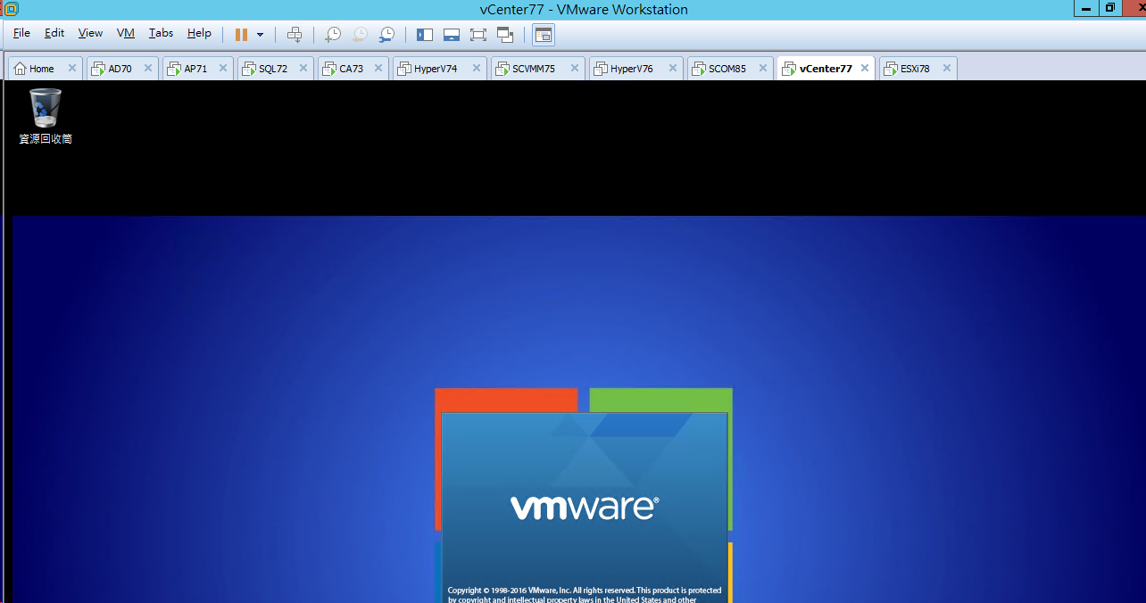Minimize the VMware Workstation window
This screenshot has width=1146, height=603.
[1086, 8]
